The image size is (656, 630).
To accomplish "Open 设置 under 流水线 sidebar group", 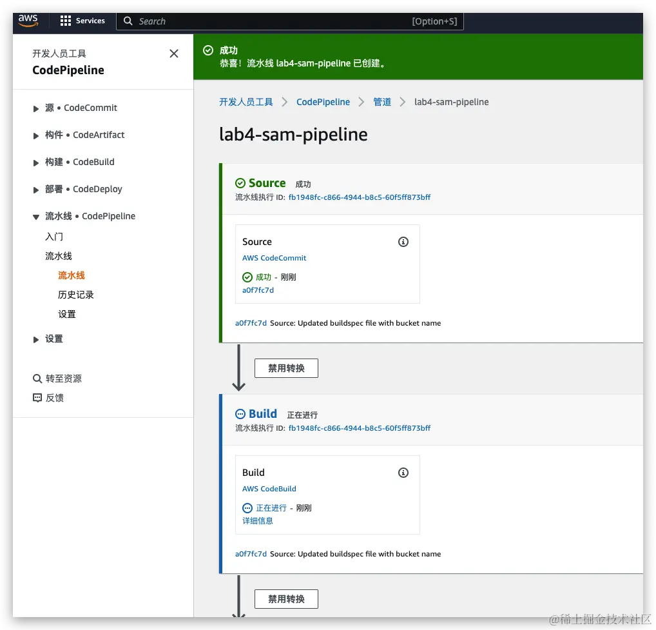I will pos(67,314).
